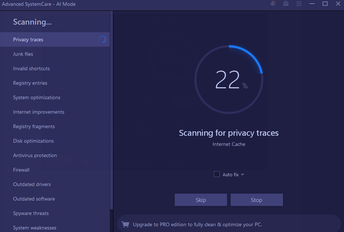Viewport: 344px width, 232px height.
Task: Select System optimizations item
Action: coord(55,97)
